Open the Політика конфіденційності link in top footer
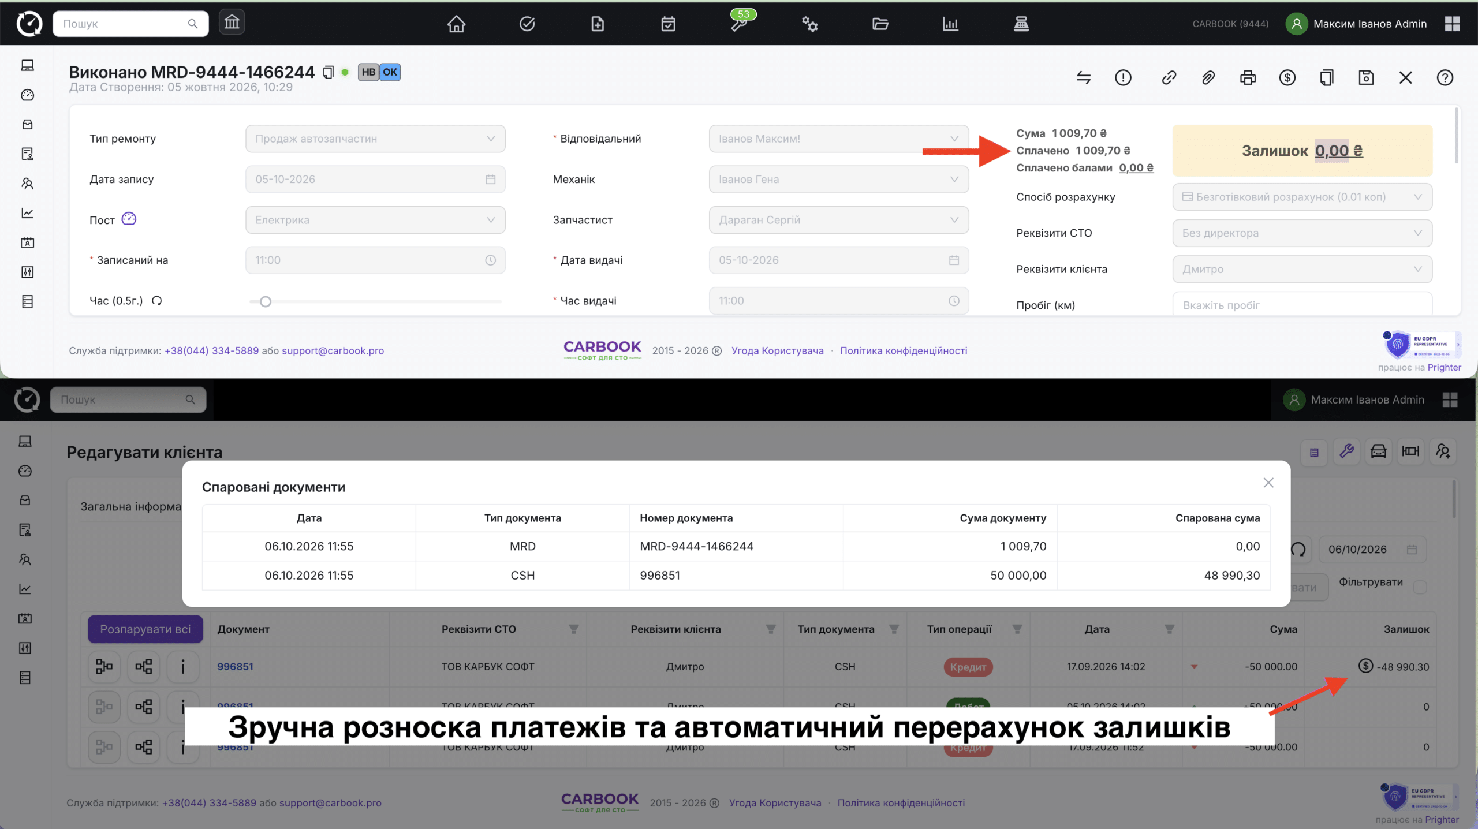Screen dimensions: 1478x829 pos(904,350)
